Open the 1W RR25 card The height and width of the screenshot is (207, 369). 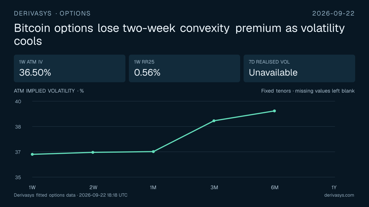[x=184, y=68]
